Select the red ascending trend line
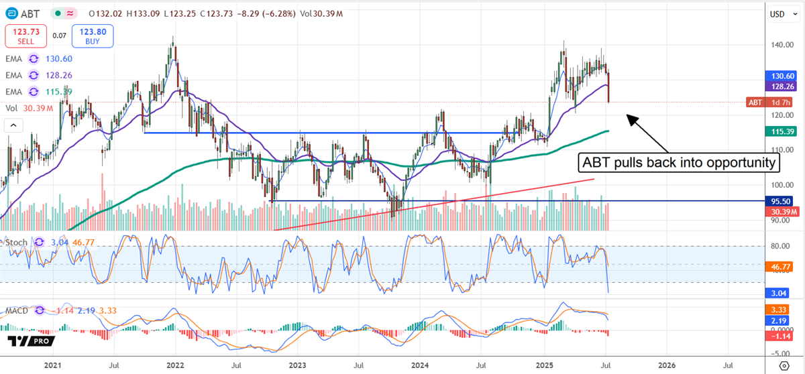The image size is (805, 374). (x=435, y=204)
